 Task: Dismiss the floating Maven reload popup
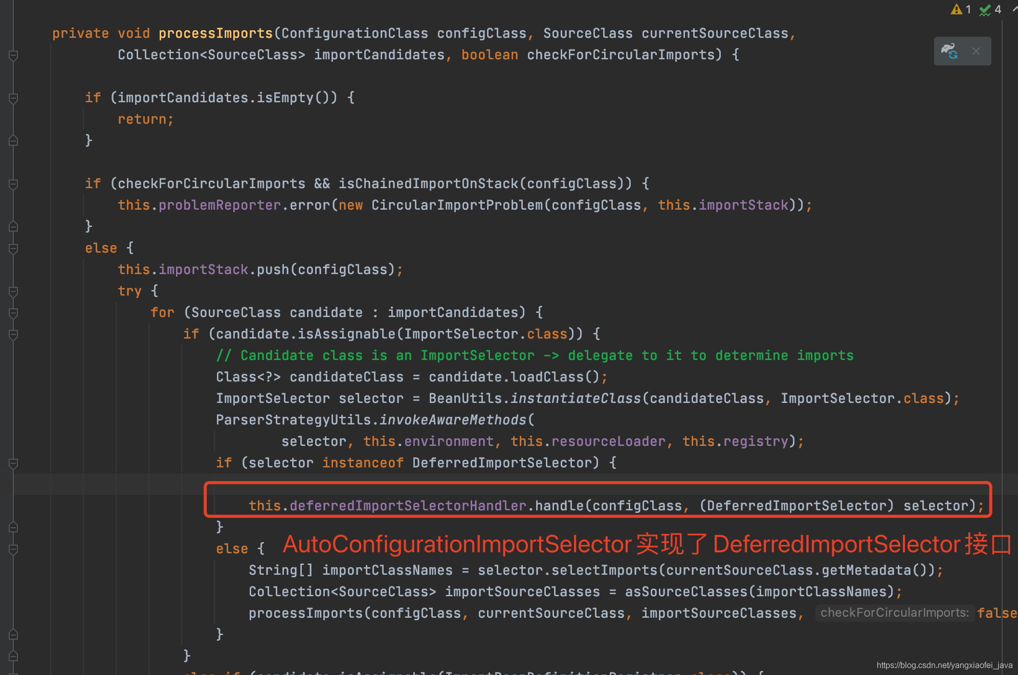point(976,51)
